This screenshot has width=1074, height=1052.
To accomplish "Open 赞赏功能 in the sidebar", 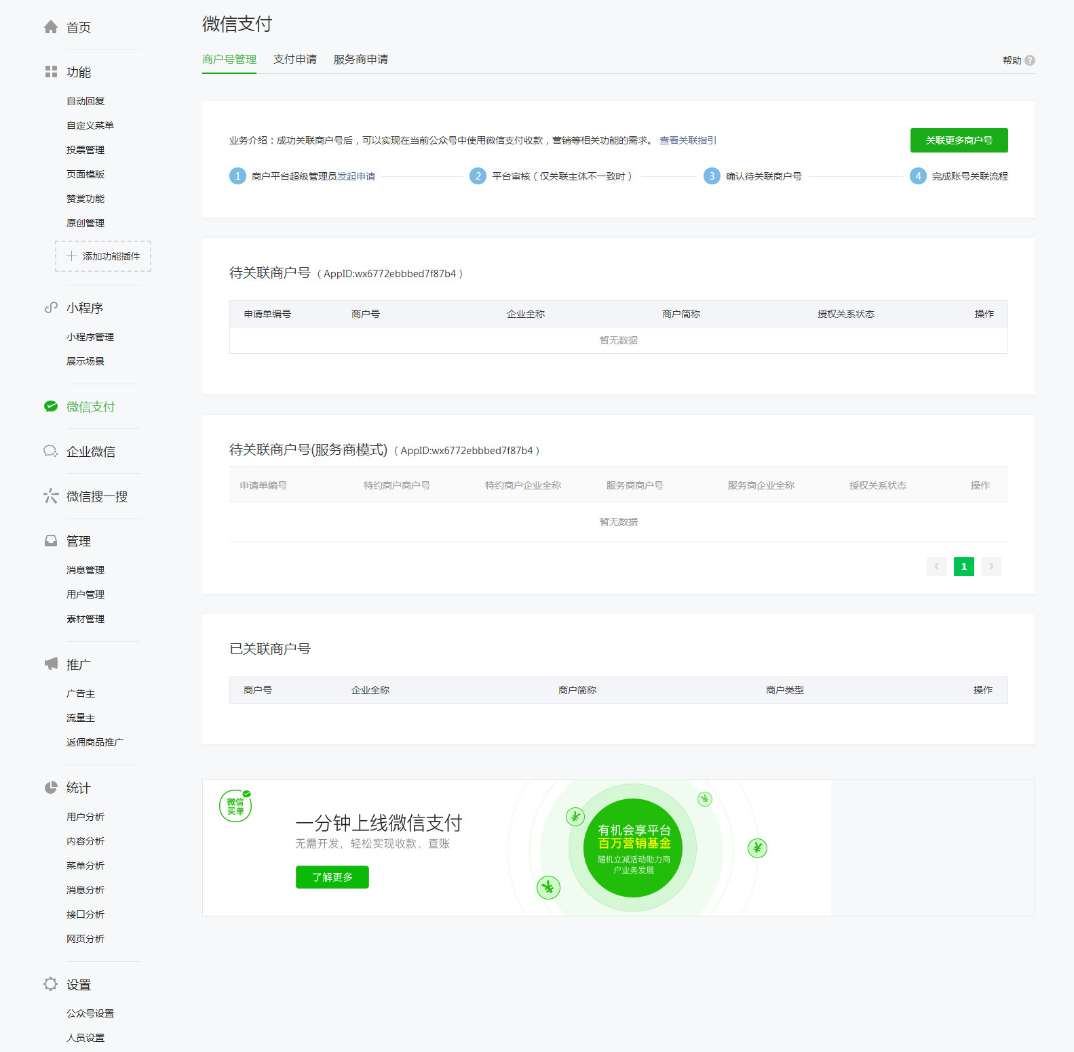I will tap(85, 199).
